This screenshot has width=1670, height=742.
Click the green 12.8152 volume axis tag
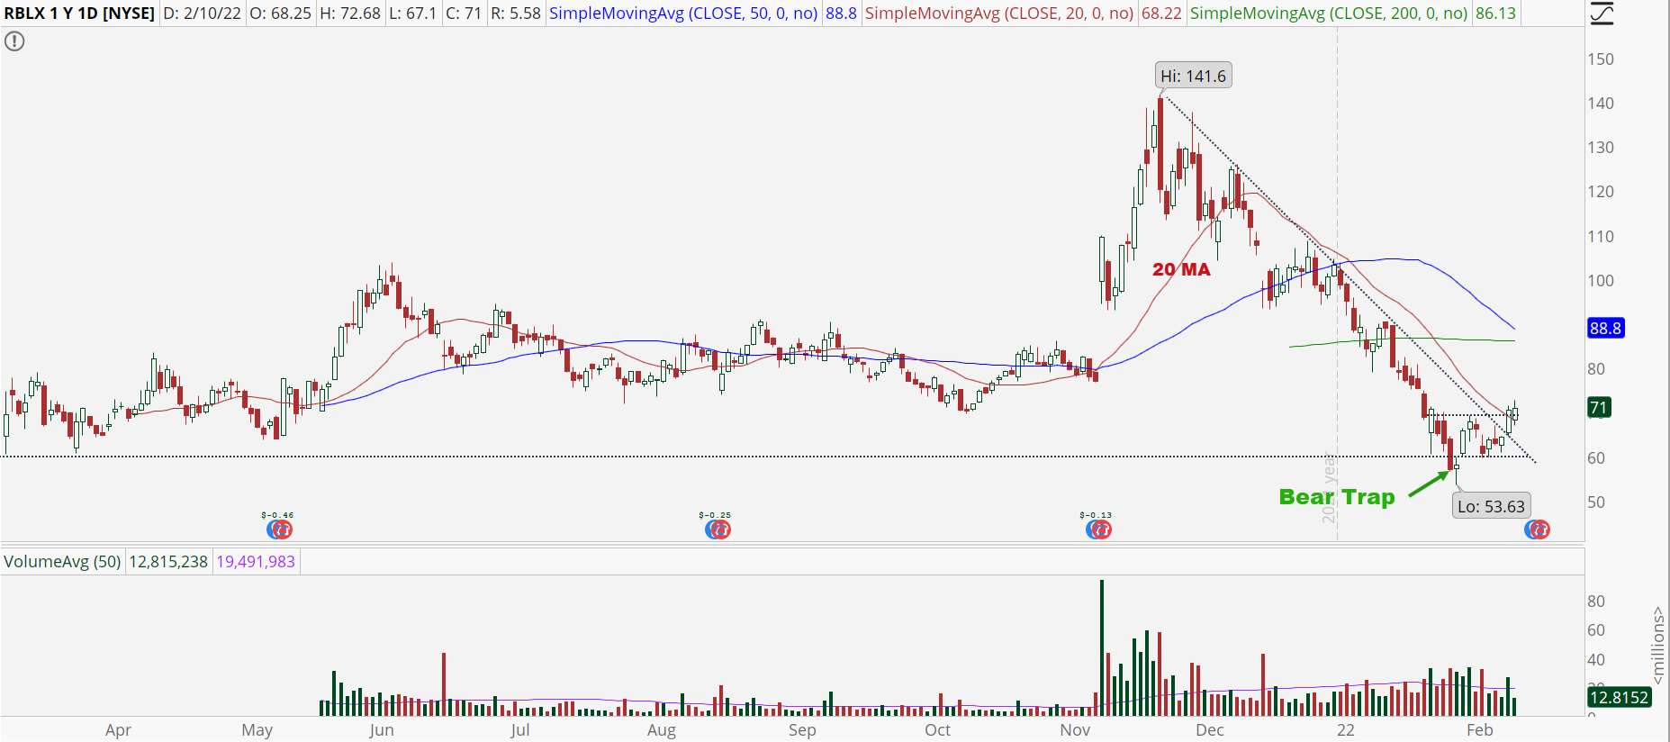[1619, 697]
